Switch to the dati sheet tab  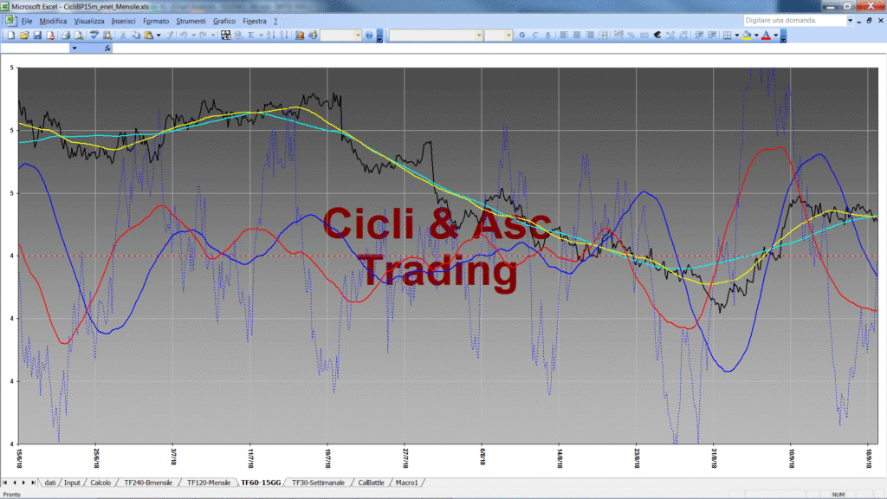point(49,483)
